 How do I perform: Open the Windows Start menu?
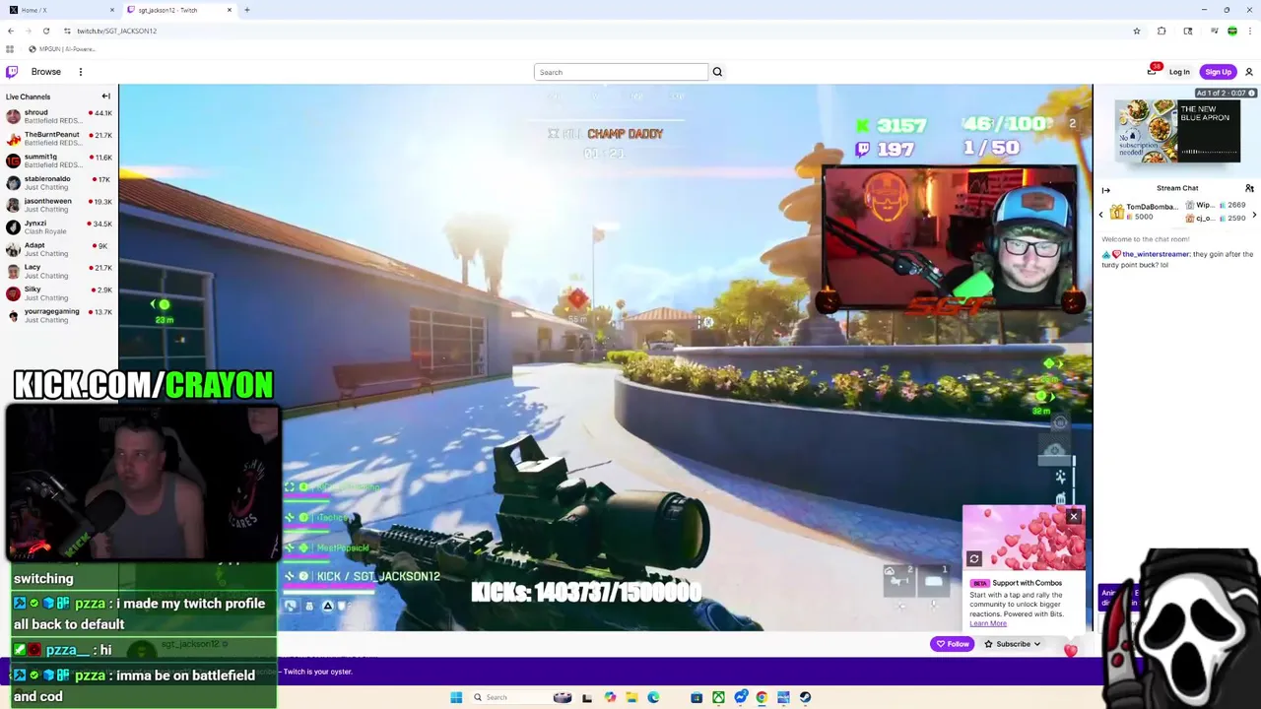tap(456, 697)
